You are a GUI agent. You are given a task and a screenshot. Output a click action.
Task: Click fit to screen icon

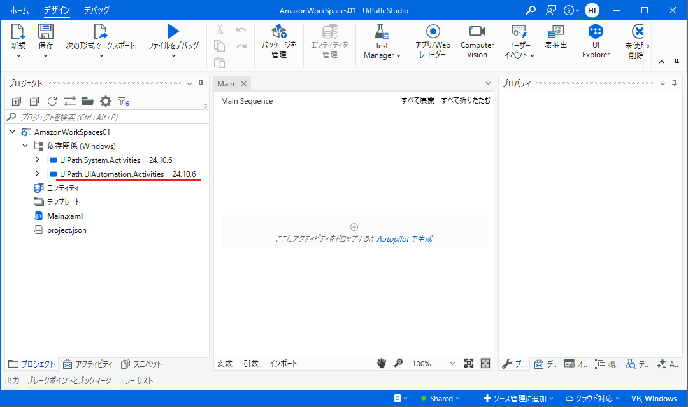pyautogui.click(x=469, y=363)
